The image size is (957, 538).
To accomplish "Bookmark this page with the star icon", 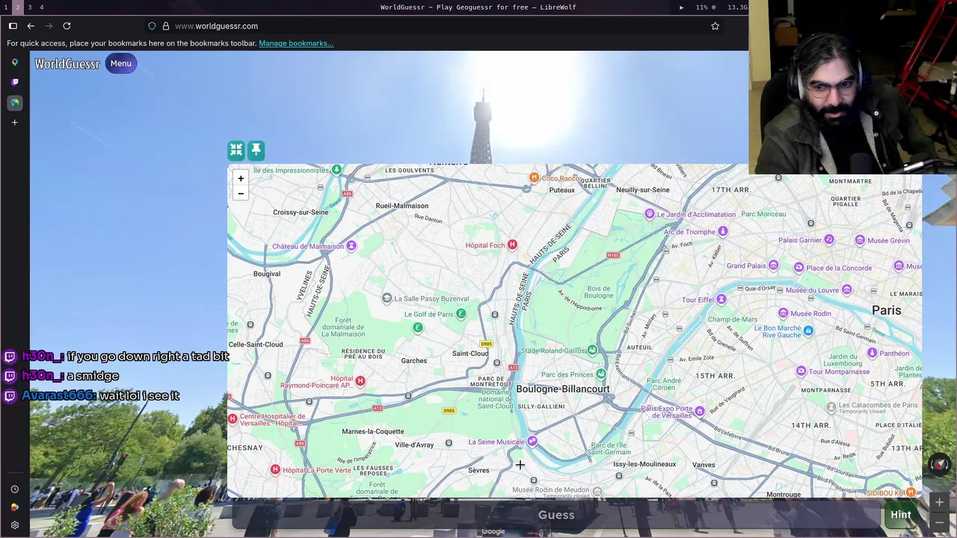I will [715, 26].
